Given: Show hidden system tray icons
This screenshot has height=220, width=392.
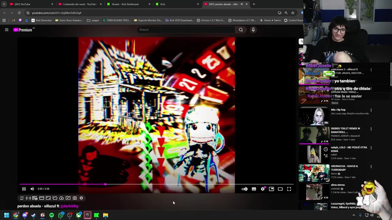Looking at the screenshot, I should pyautogui.click(x=354, y=215).
